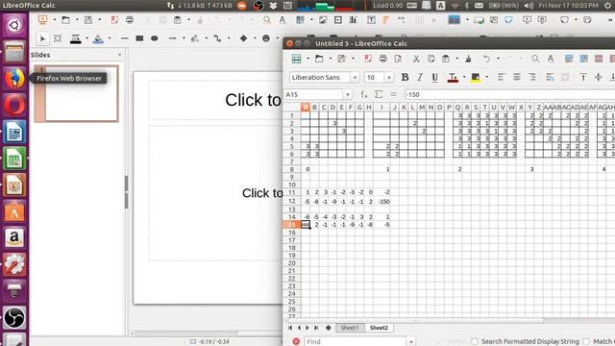Click the row 15 header
This screenshot has width=615, height=346.
coord(291,225)
